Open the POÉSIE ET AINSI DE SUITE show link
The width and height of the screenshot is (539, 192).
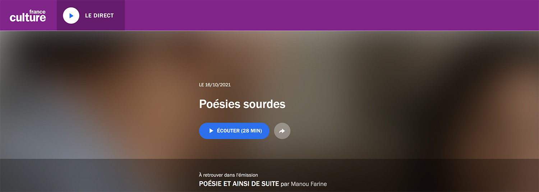(239, 184)
